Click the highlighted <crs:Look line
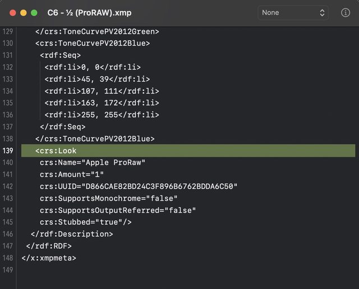359x289 pixels. [56, 151]
